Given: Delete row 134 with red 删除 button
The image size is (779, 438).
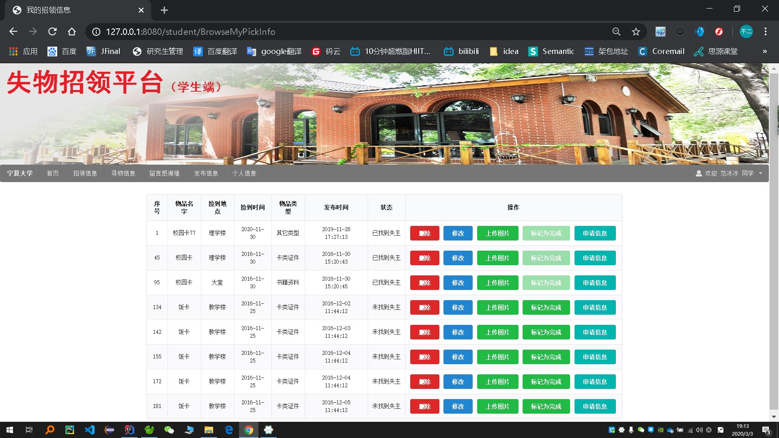Looking at the screenshot, I should pos(424,307).
